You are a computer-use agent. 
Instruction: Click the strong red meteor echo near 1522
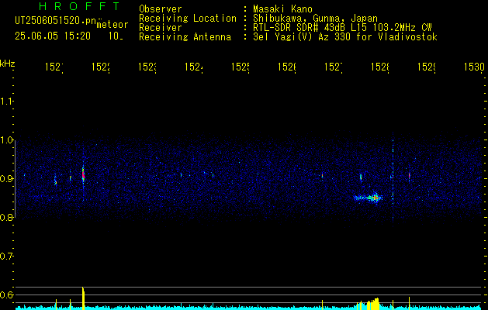(83, 175)
